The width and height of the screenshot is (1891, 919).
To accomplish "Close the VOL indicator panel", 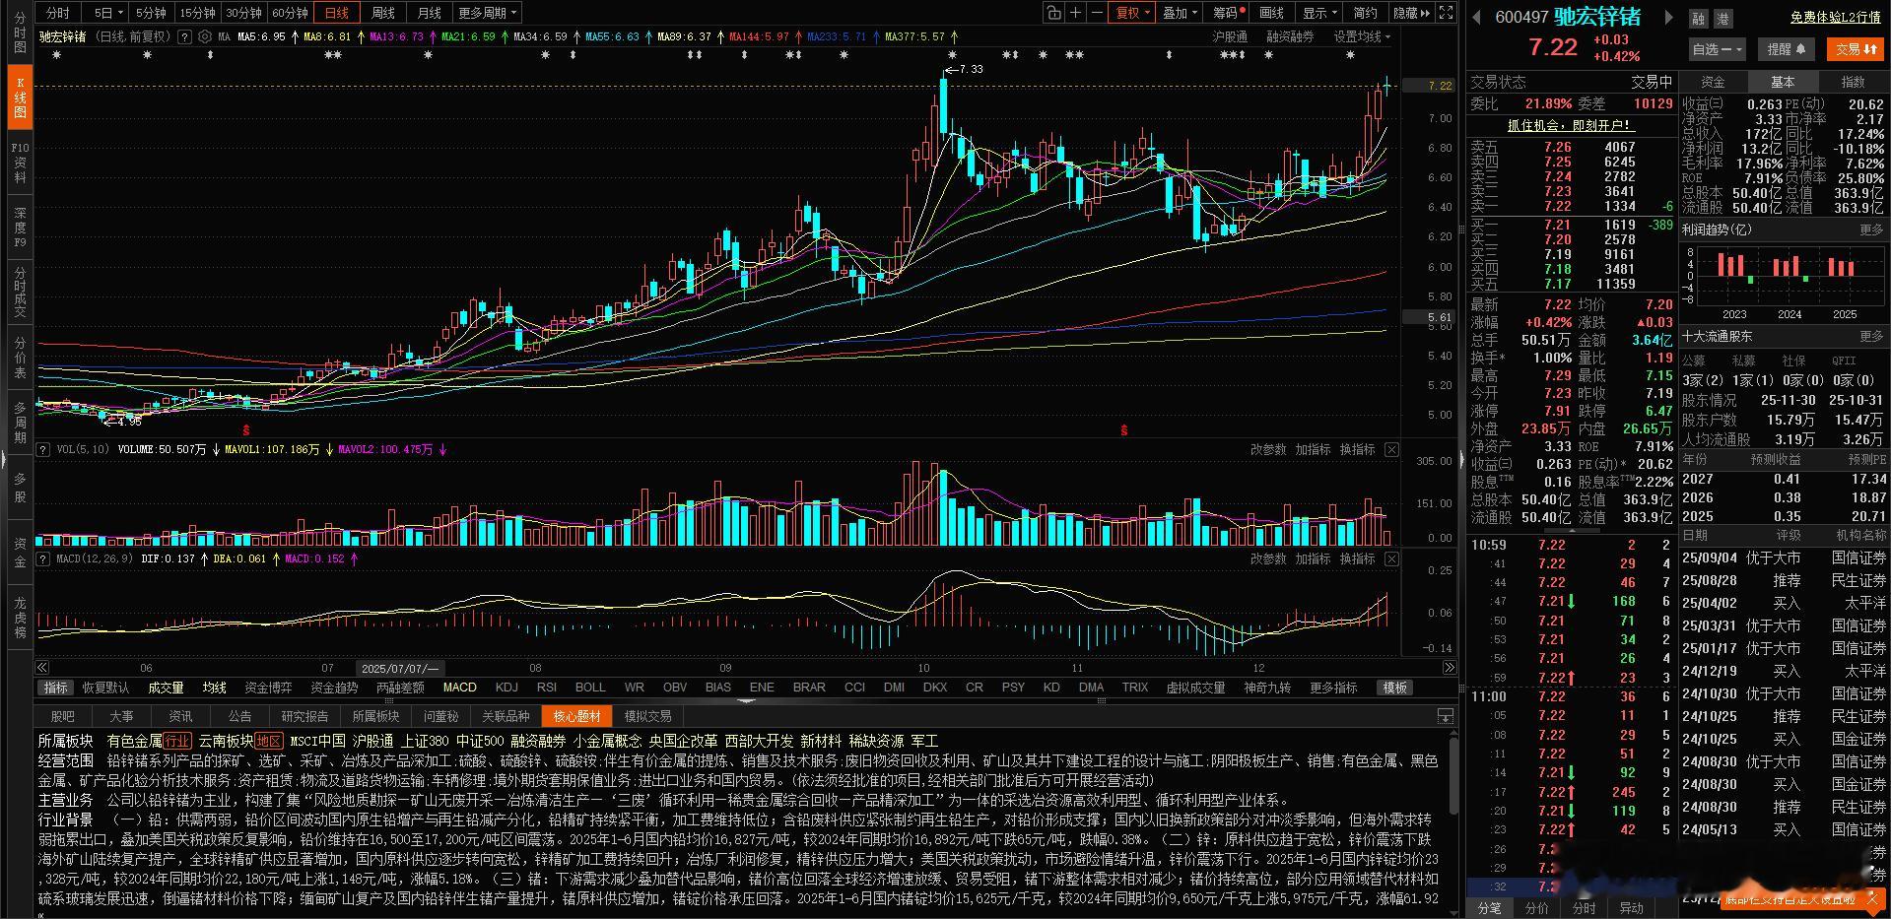I will tap(1391, 449).
